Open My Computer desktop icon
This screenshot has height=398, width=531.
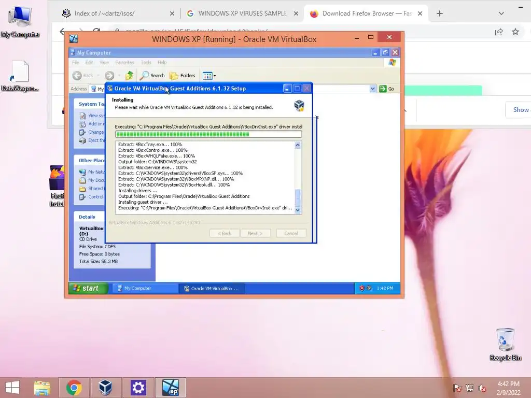[20, 22]
